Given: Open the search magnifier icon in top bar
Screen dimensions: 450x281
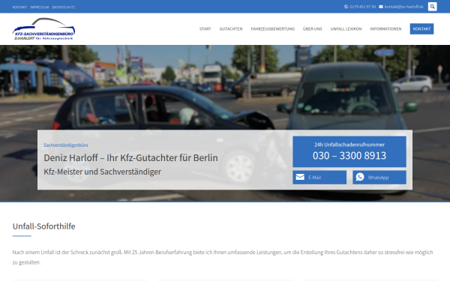Looking at the screenshot, I should point(432,7).
